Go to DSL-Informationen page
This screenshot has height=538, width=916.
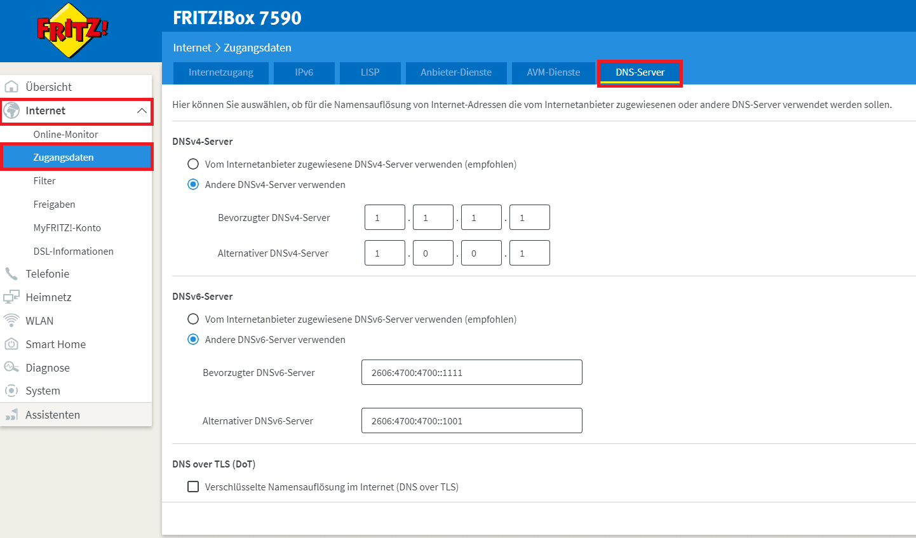73,252
